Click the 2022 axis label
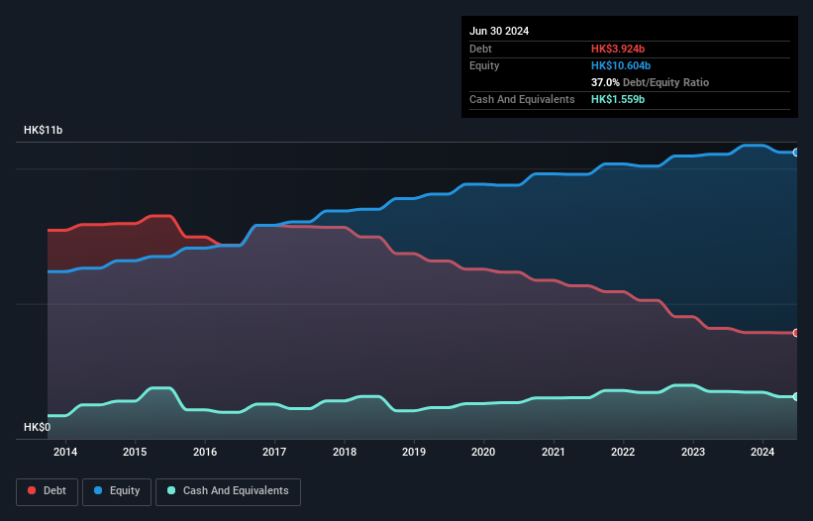Image resolution: width=813 pixels, height=521 pixels. (x=623, y=452)
